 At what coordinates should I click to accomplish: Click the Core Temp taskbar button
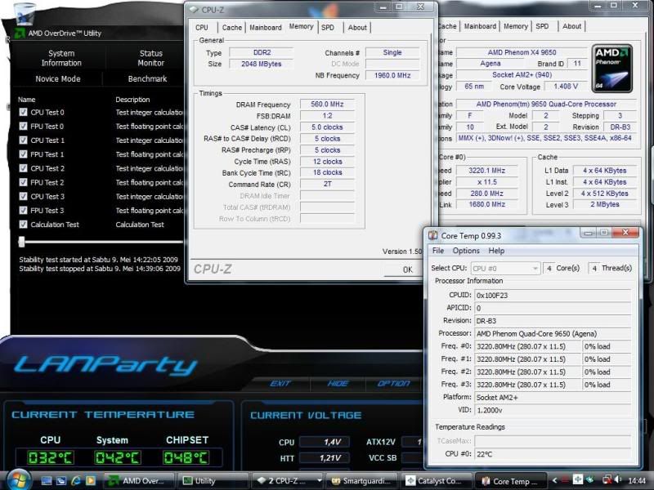[x=511, y=481]
